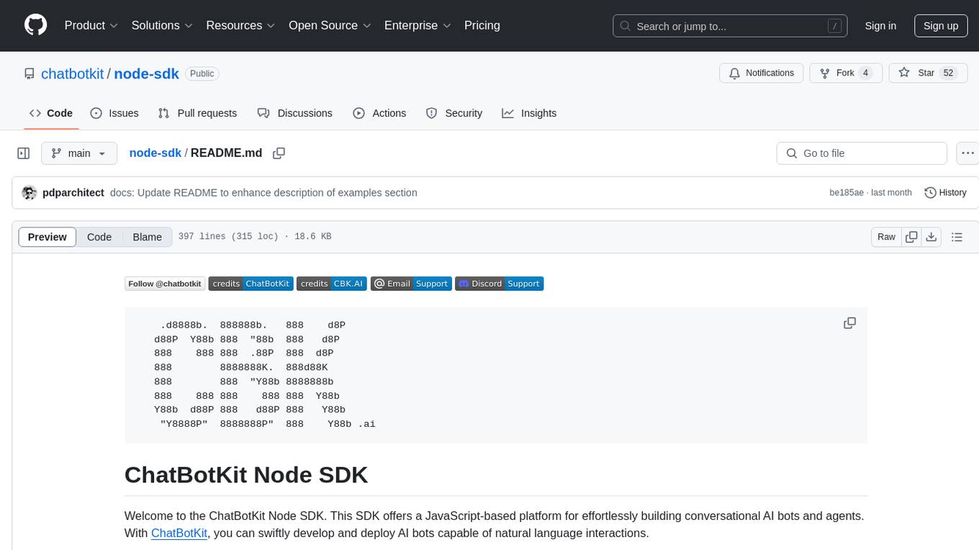979x550 pixels.
Task: Click node-sdk in the file breadcrumb
Action: coord(155,153)
